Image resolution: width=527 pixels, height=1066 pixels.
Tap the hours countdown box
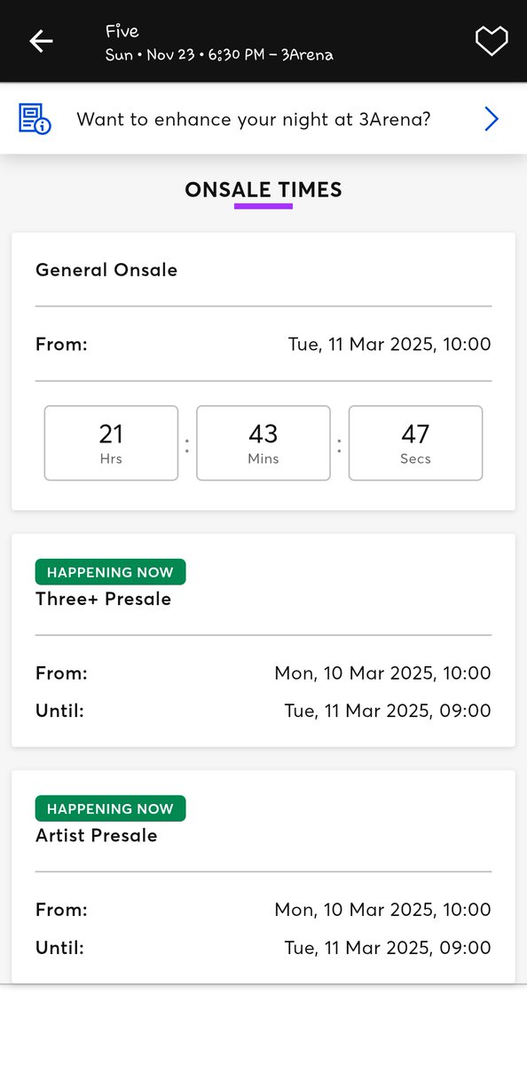[x=111, y=443]
